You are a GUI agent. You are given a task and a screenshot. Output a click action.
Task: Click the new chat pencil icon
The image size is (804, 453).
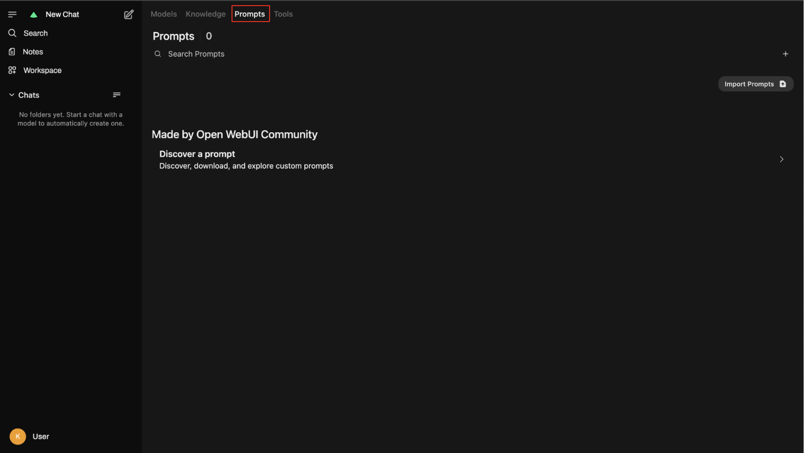(x=129, y=15)
